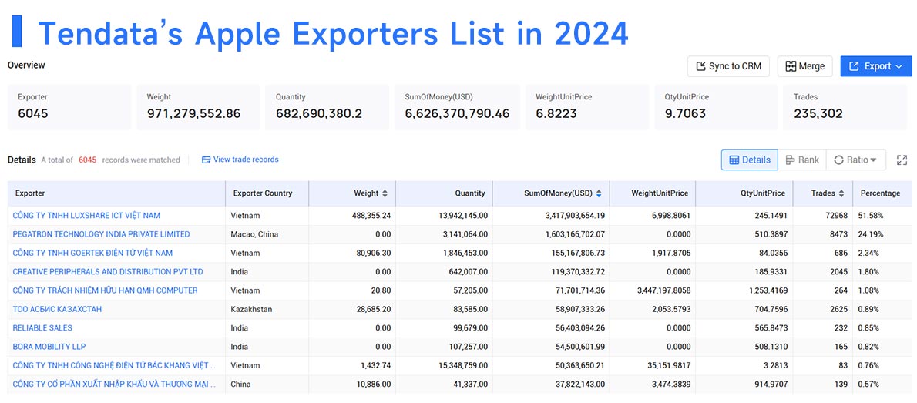
Task: Open PEGATRON TECHNOLOGY INDIA PRIVATE LIMITED link
Action: click(101, 234)
